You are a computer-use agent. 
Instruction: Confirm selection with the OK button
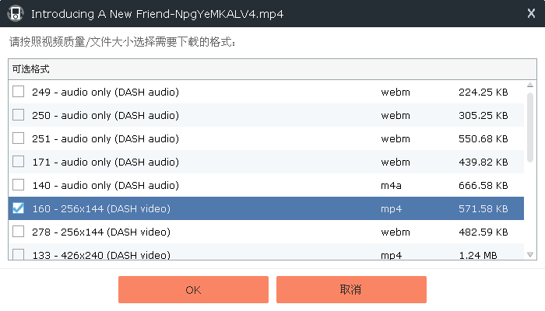click(x=193, y=289)
